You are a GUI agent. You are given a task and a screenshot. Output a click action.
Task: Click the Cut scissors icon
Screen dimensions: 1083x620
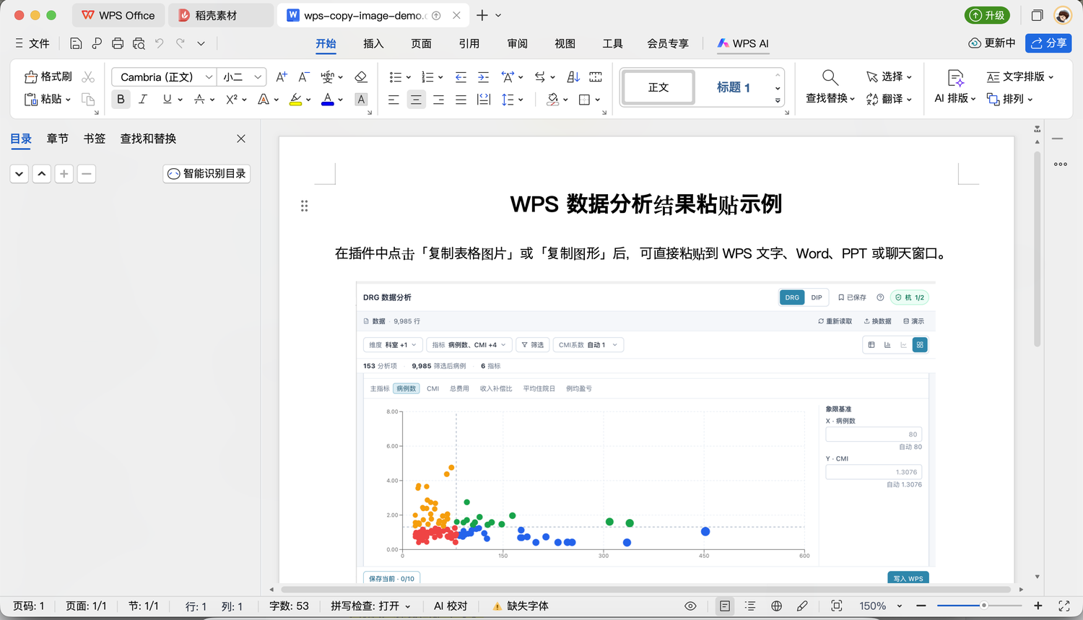point(88,77)
